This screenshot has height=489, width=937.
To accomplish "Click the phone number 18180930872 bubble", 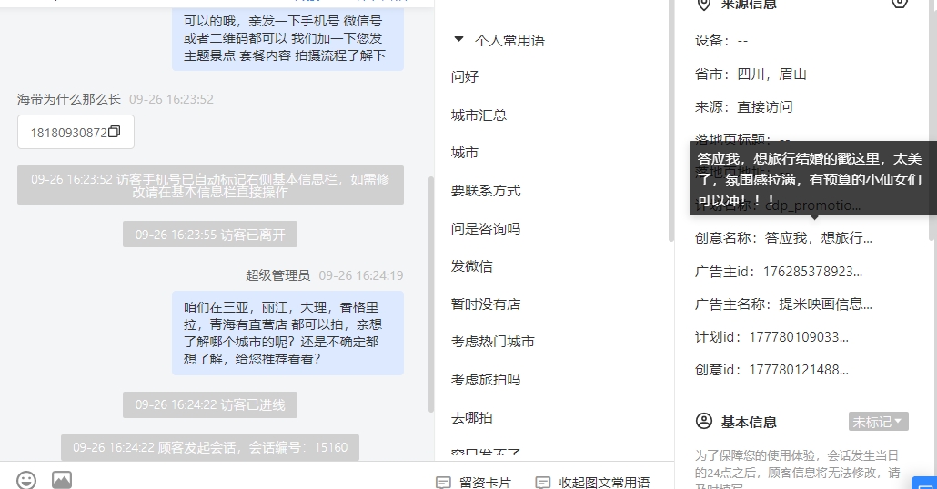I will coord(76,132).
